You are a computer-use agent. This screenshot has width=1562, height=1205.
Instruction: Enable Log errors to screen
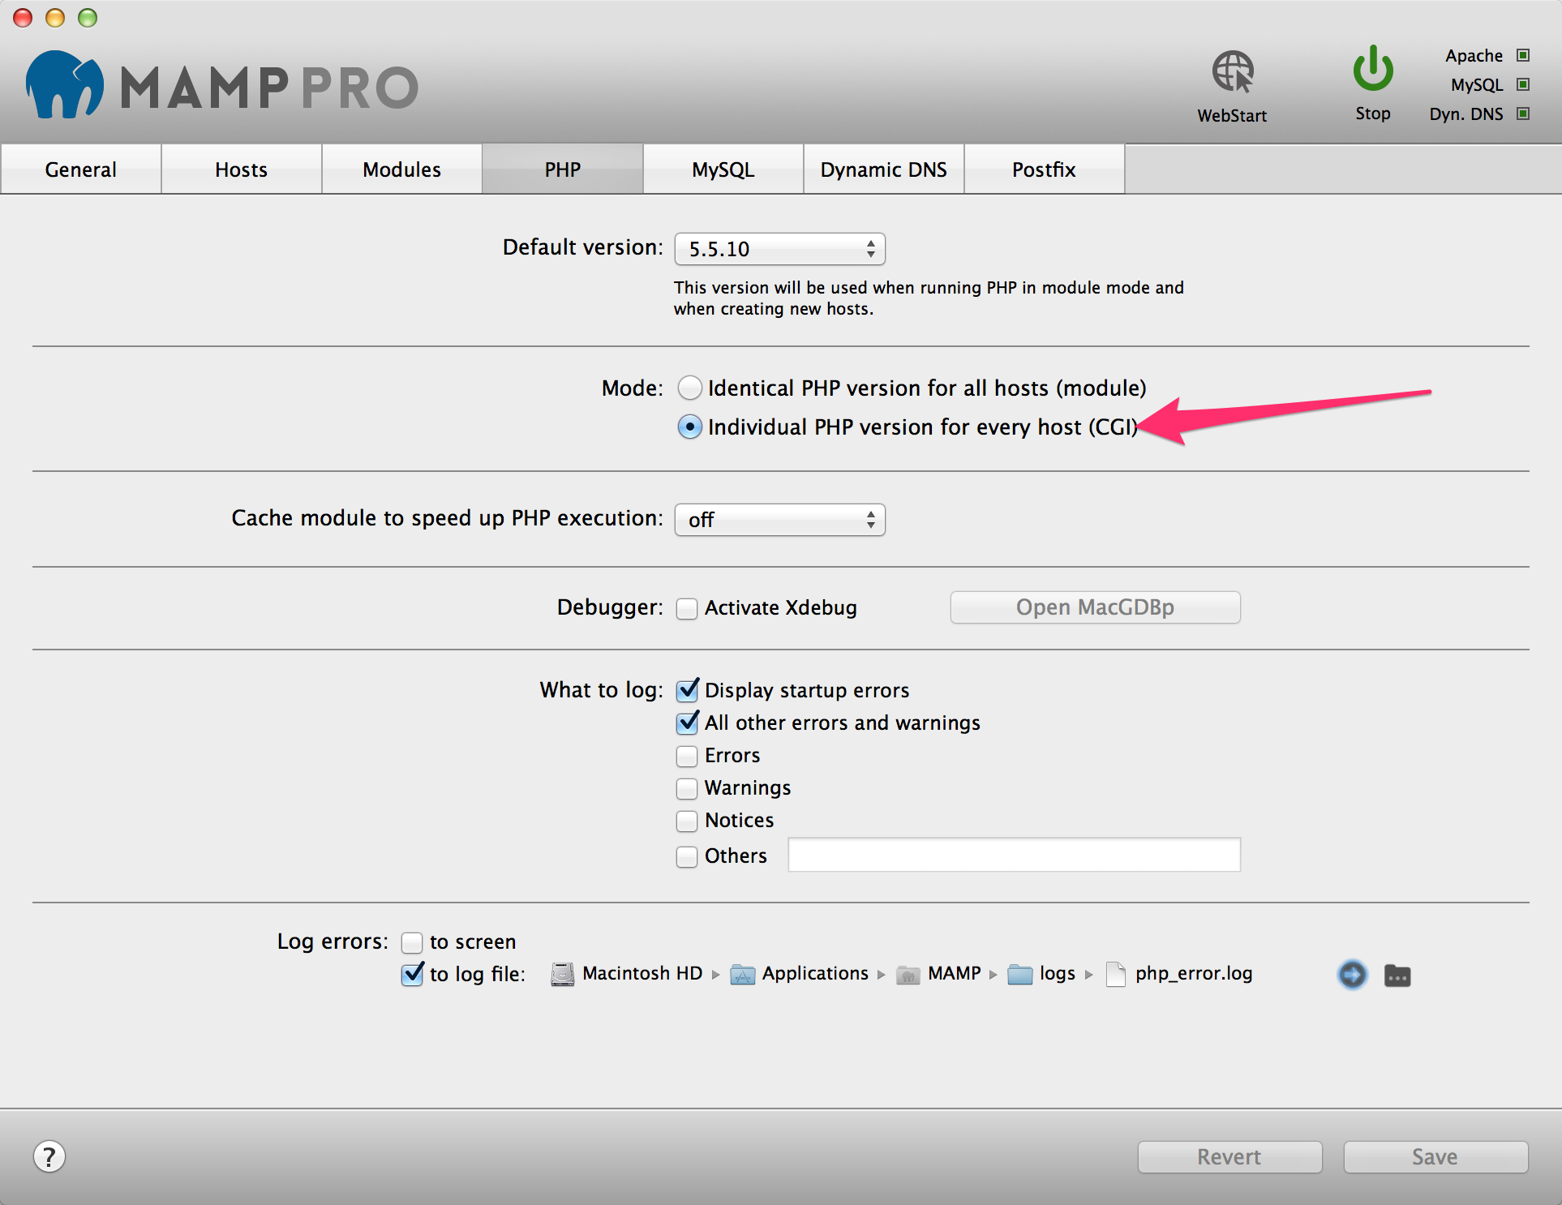412,942
